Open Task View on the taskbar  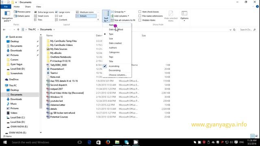(x=80, y=142)
